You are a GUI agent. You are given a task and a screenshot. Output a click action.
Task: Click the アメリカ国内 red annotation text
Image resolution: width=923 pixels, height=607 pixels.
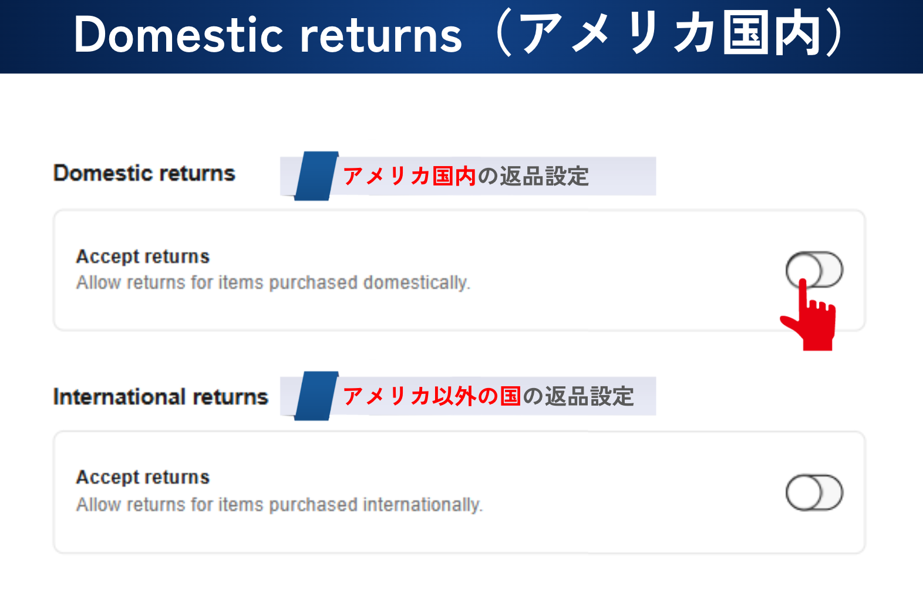(409, 176)
